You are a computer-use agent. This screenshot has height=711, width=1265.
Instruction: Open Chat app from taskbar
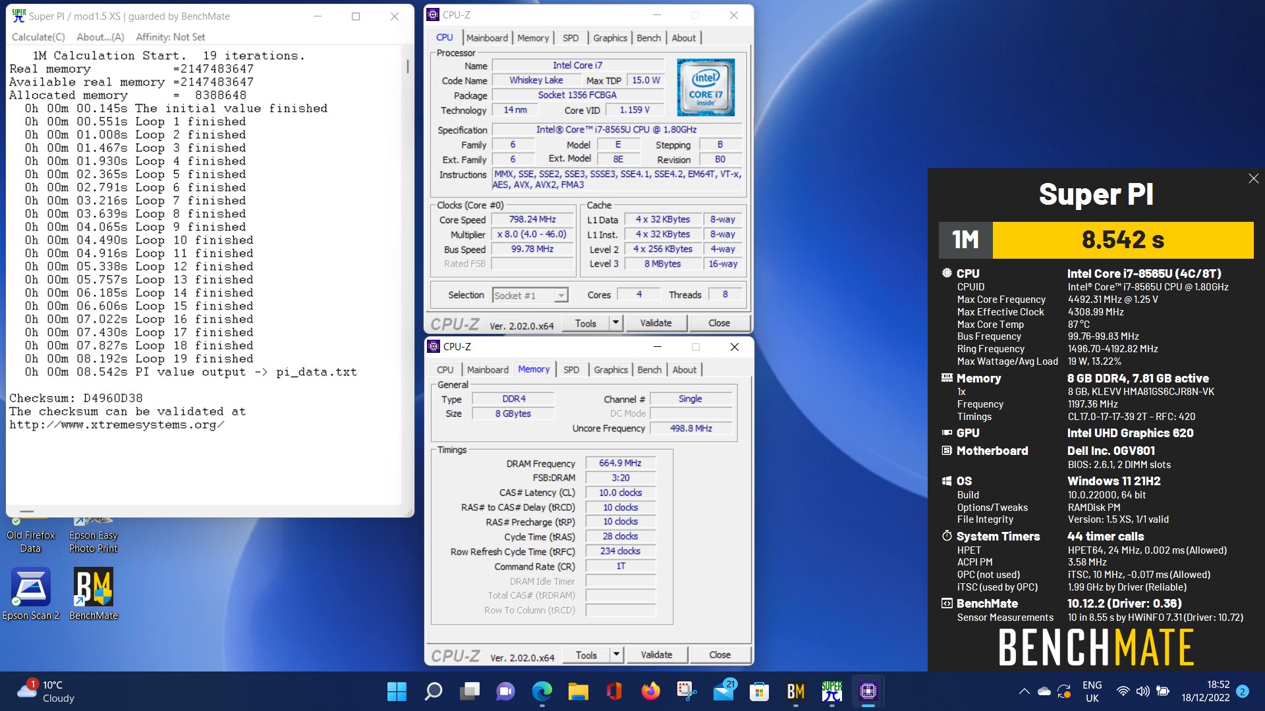505,691
